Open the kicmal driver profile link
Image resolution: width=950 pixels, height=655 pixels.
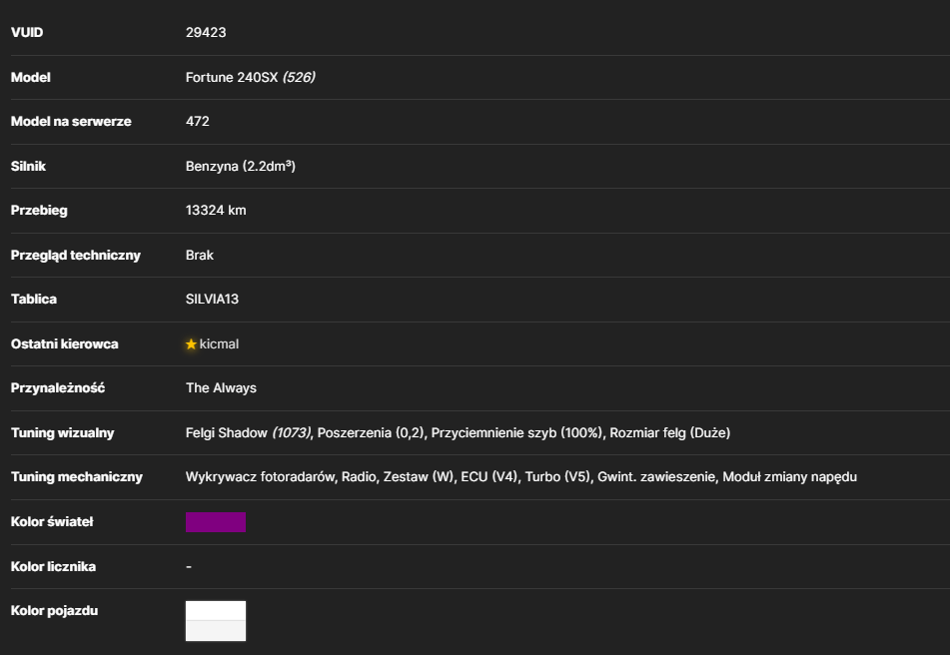click(219, 343)
